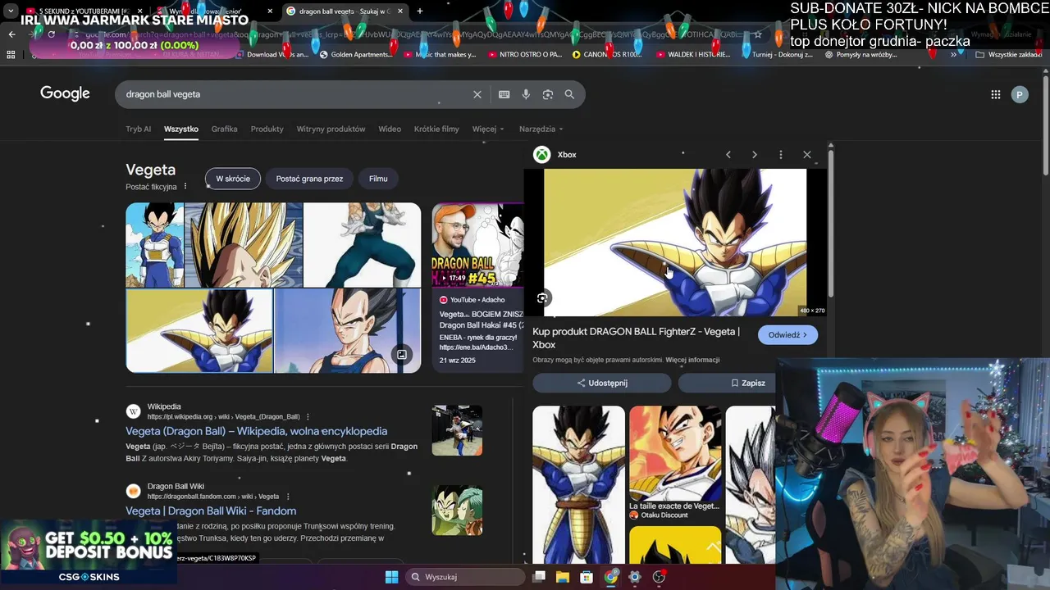Open 'WALDEK I HISTORIE...' YouTube bookmark
The width and height of the screenshot is (1050, 590).
pyautogui.click(x=693, y=54)
